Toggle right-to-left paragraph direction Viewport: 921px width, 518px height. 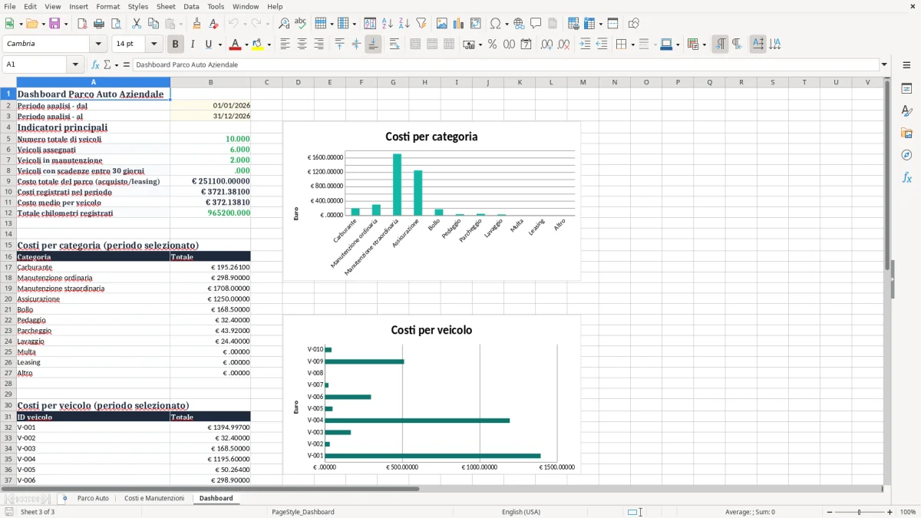click(737, 45)
